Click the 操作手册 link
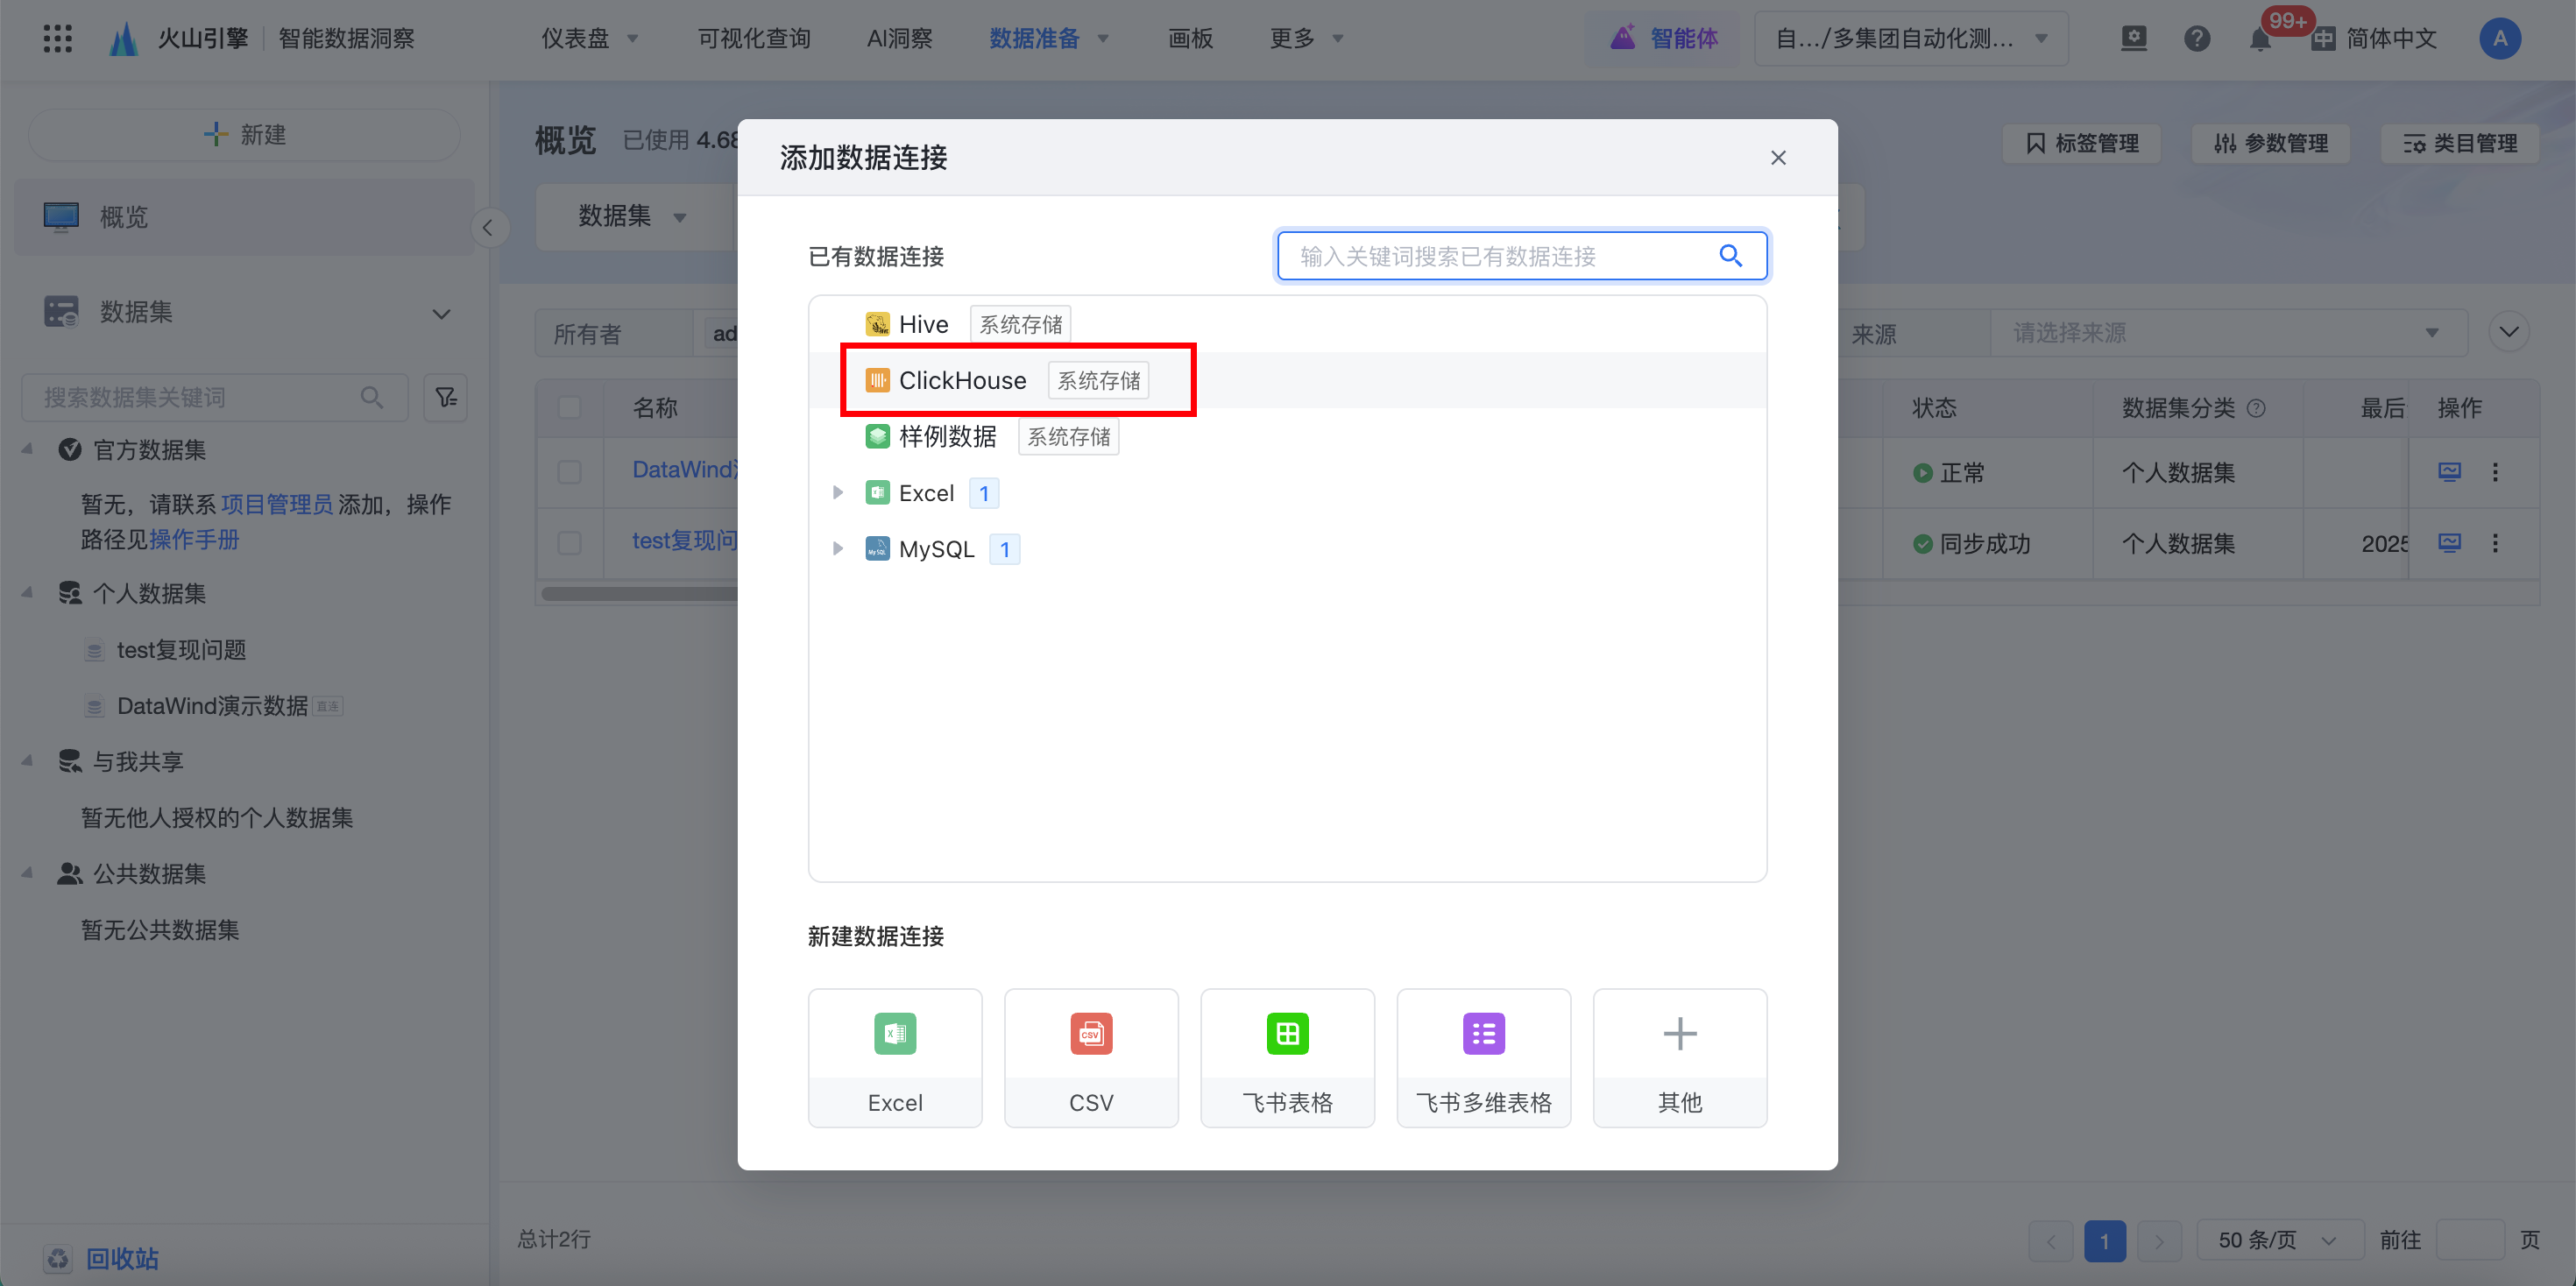 [194, 540]
